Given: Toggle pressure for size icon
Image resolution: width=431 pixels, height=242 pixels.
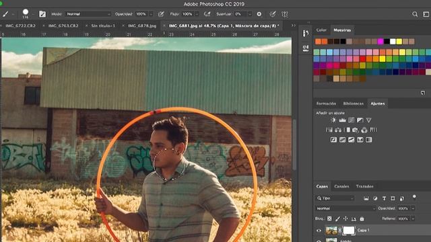Looking at the screenshot, I should point(272,14).
